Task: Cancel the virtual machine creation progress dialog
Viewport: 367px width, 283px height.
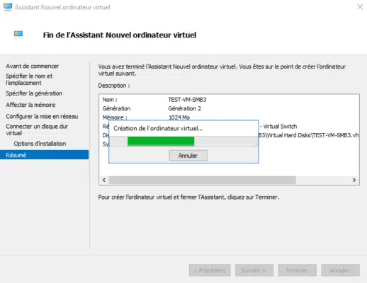Action: (x=188, y=156)
